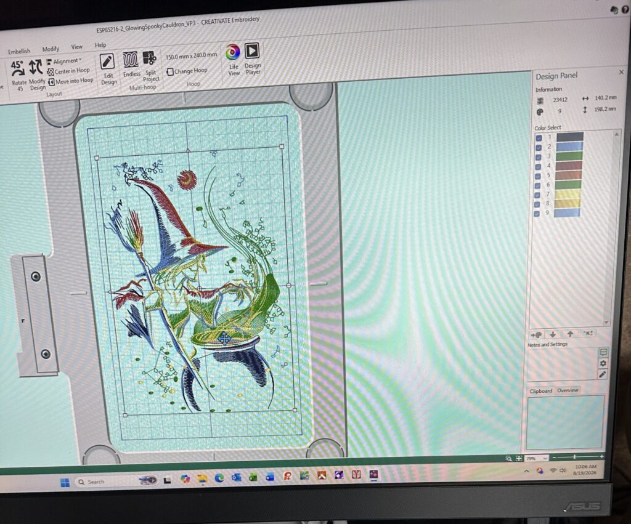Open Microsoft Edge from taskbar
The height and width of the screenshot is (524, 631).
pos(219,478)
